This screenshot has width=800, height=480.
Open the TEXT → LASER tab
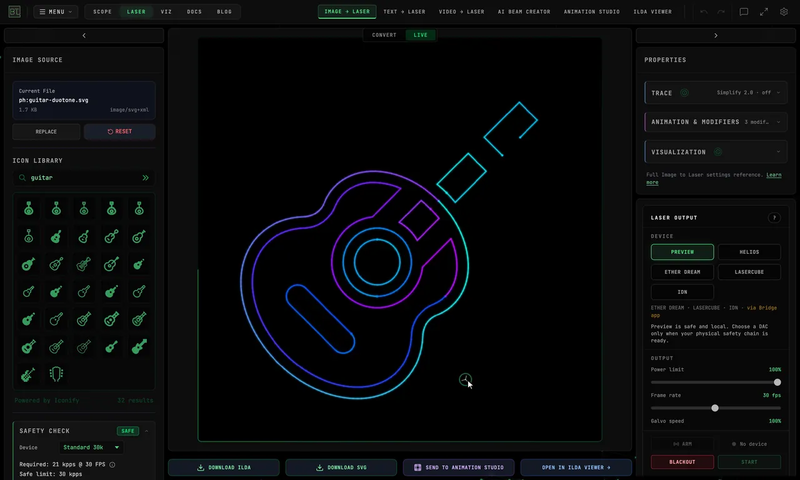404,12
